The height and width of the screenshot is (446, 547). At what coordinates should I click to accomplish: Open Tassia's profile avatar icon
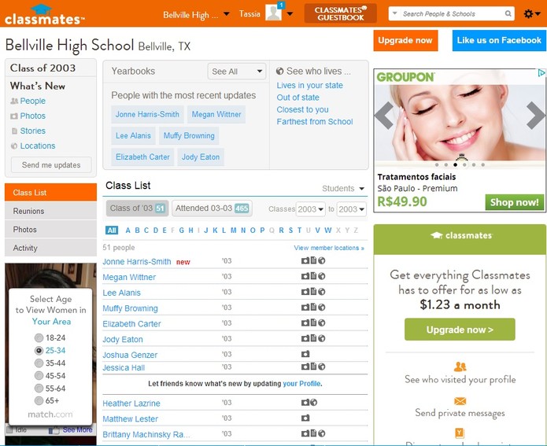point(273,13)
